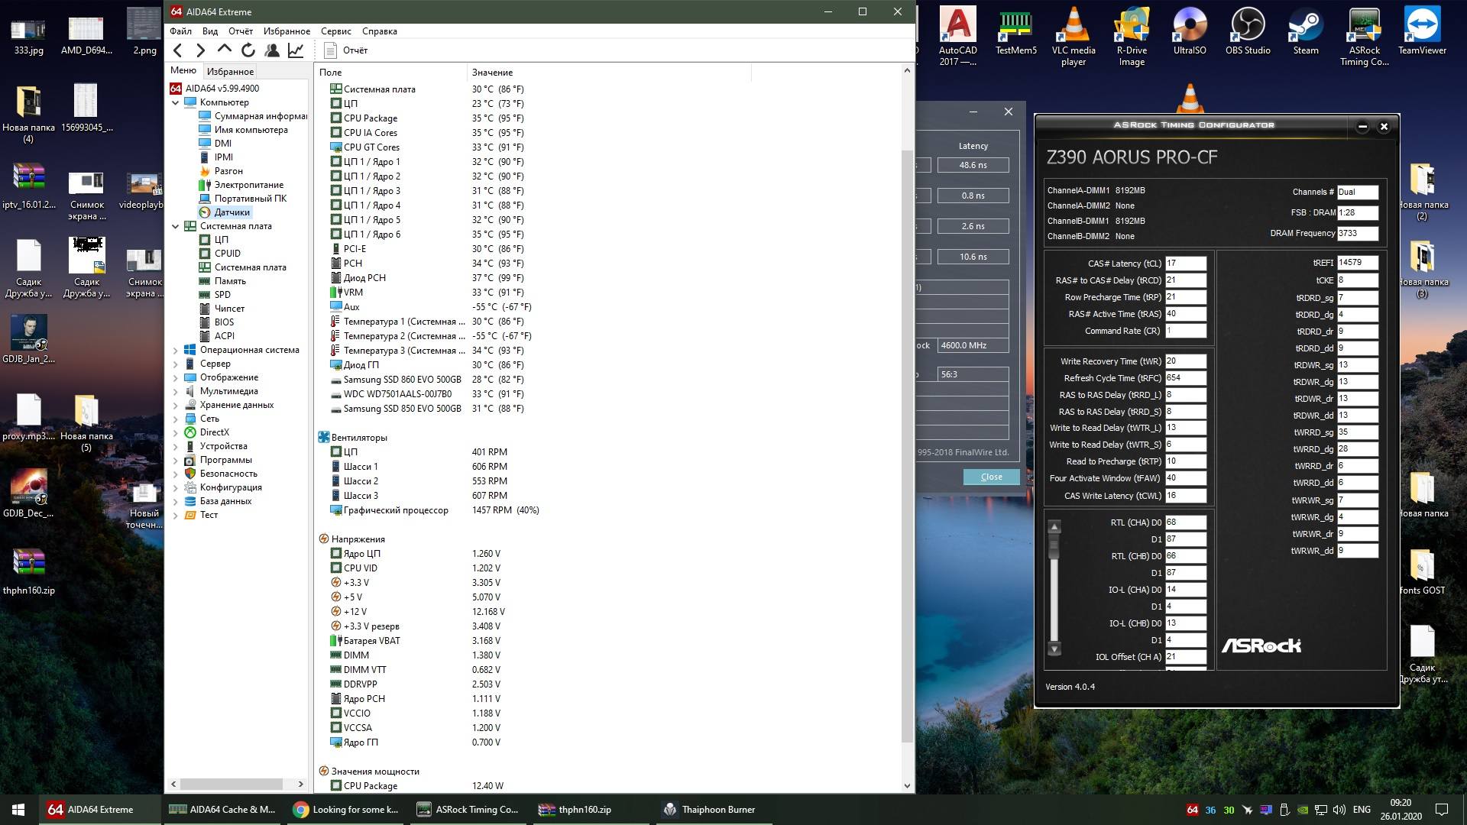Click the Поле column header
Screen dimensions: 1467x825
point(390,73)
